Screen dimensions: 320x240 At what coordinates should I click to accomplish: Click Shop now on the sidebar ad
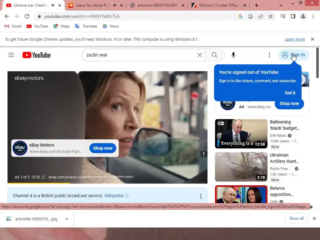(289, 104)
